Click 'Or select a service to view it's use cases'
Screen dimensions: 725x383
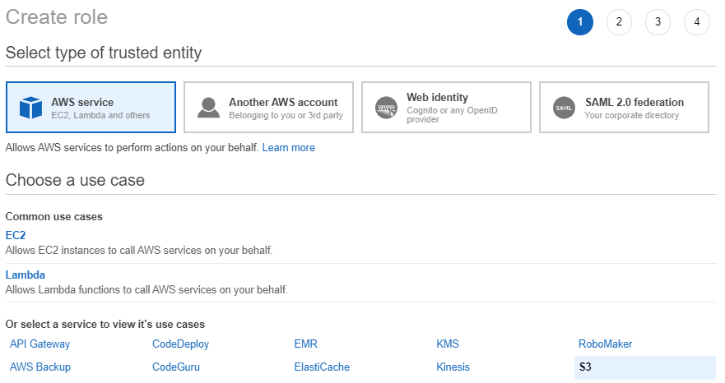(105, 325)
